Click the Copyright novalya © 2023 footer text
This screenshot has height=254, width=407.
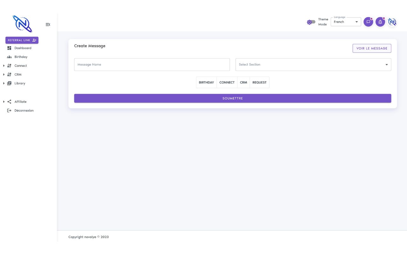coord(88,237)
